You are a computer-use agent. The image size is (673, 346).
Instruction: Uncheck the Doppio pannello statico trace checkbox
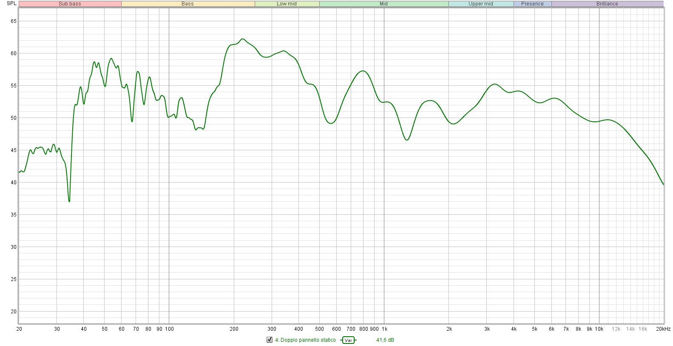tap(269, 340)
